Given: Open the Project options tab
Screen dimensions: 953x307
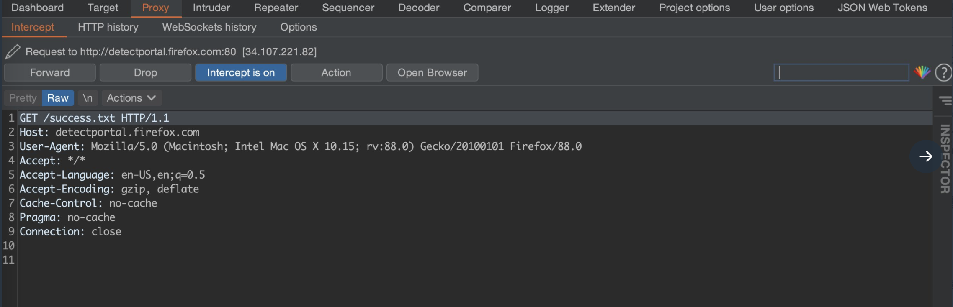Looking at the screenshot, I should (695, 8).
